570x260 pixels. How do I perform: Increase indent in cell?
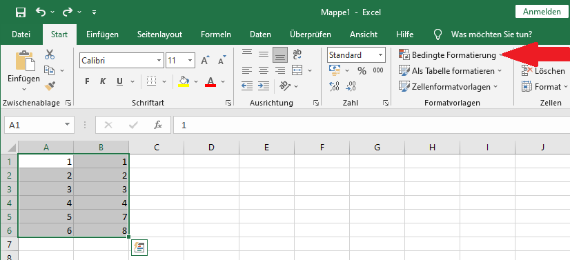(264, 86)
